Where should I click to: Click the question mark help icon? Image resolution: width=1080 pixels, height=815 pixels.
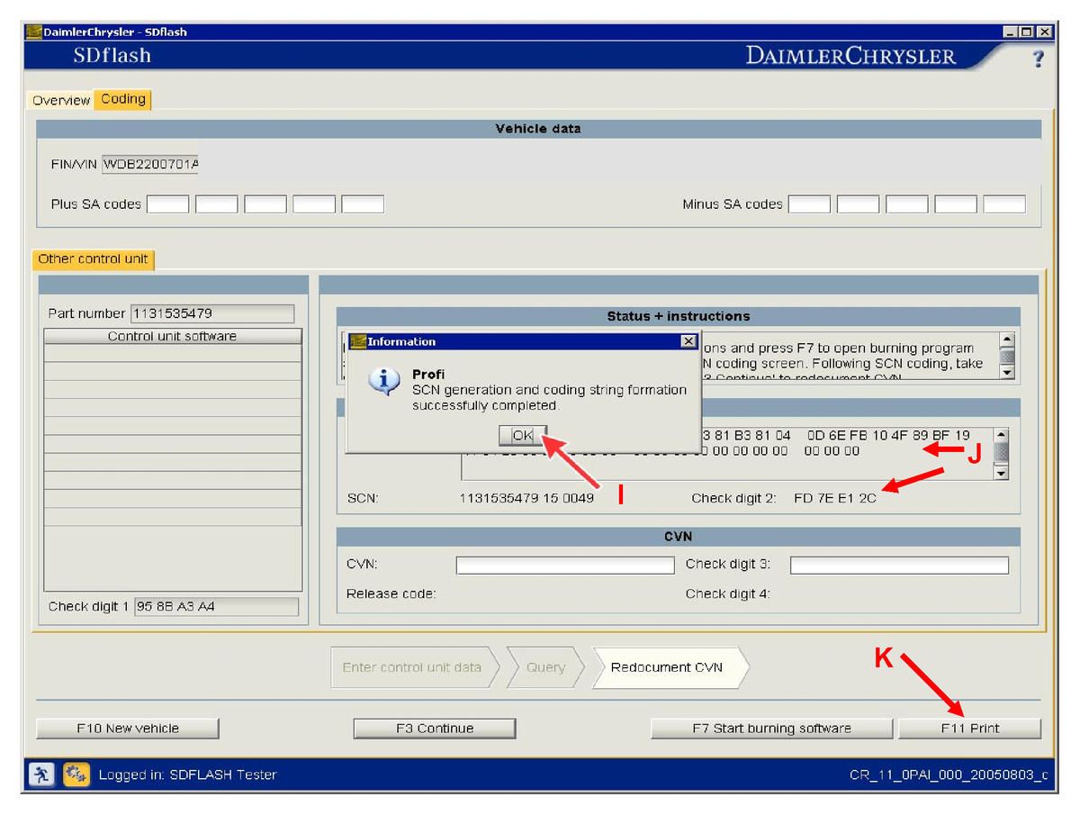tap(1038, 59)
